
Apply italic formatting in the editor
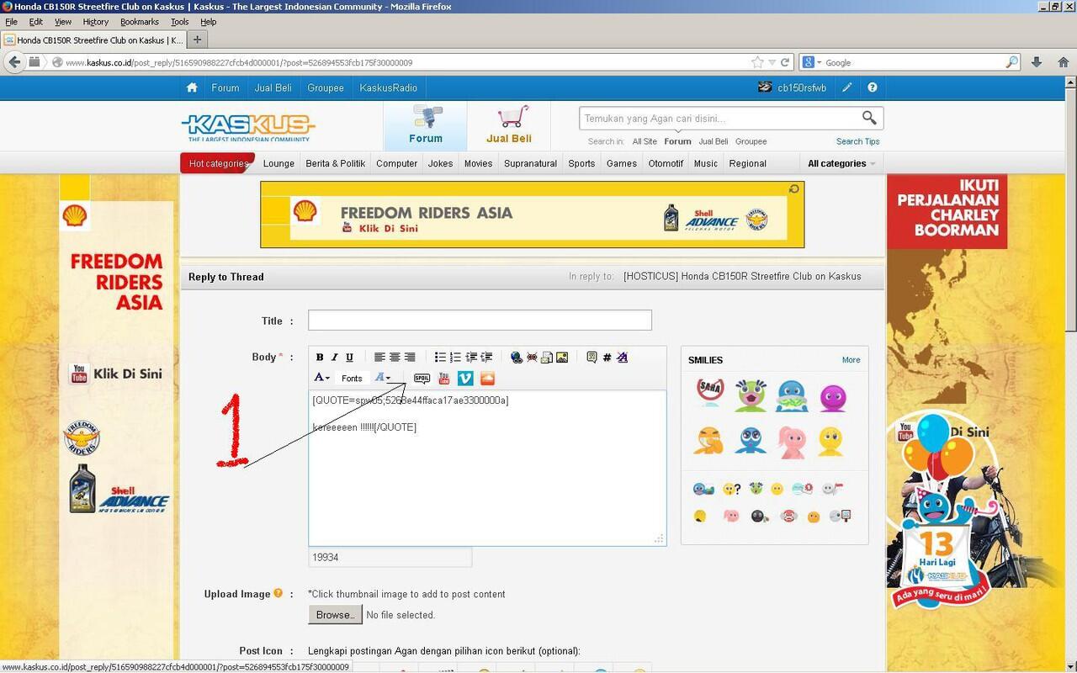(334, 358)
